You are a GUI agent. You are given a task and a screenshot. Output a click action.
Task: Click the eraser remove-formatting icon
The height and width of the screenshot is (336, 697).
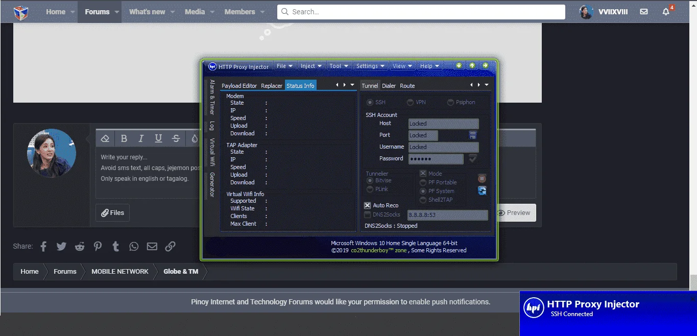click(x=105, y=138)
